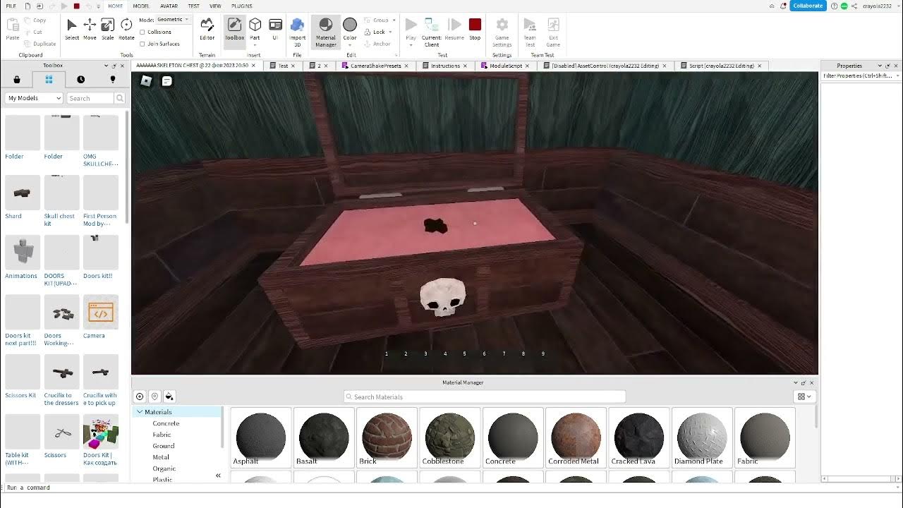This screenshot has height=508, width=903.
Task: Click Toolbox search magnifier button
Action: coord(120,98)
